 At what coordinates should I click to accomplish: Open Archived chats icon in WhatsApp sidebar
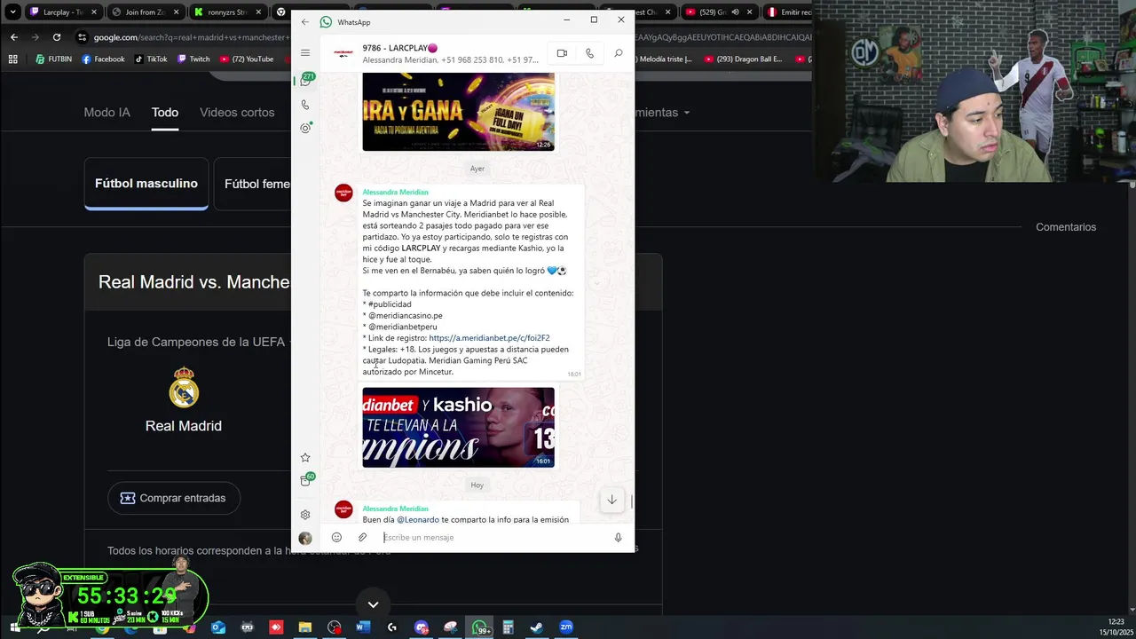305,480
